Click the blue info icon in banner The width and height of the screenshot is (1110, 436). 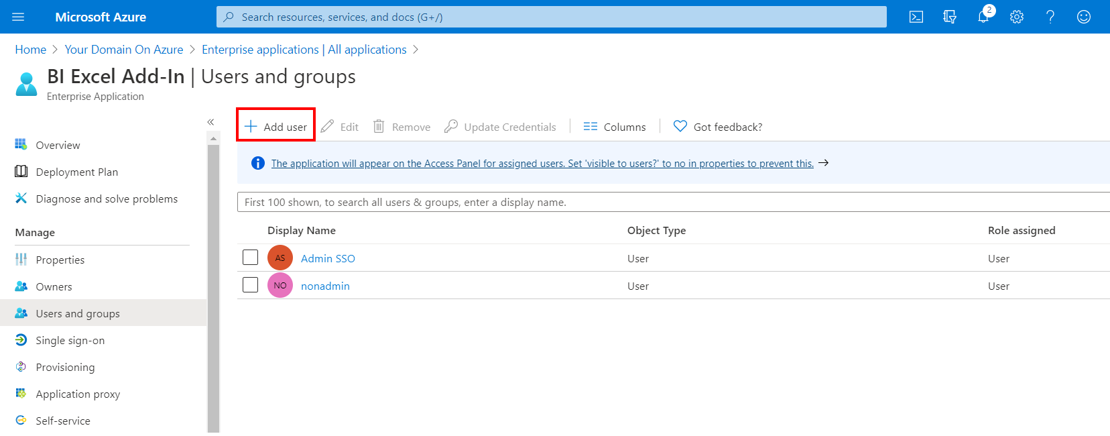[x=258, y=163]
